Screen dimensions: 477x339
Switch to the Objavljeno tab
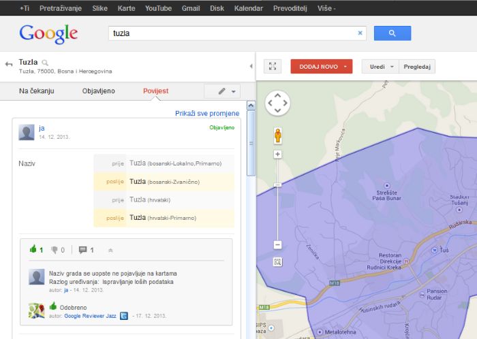tap(98, 91)
